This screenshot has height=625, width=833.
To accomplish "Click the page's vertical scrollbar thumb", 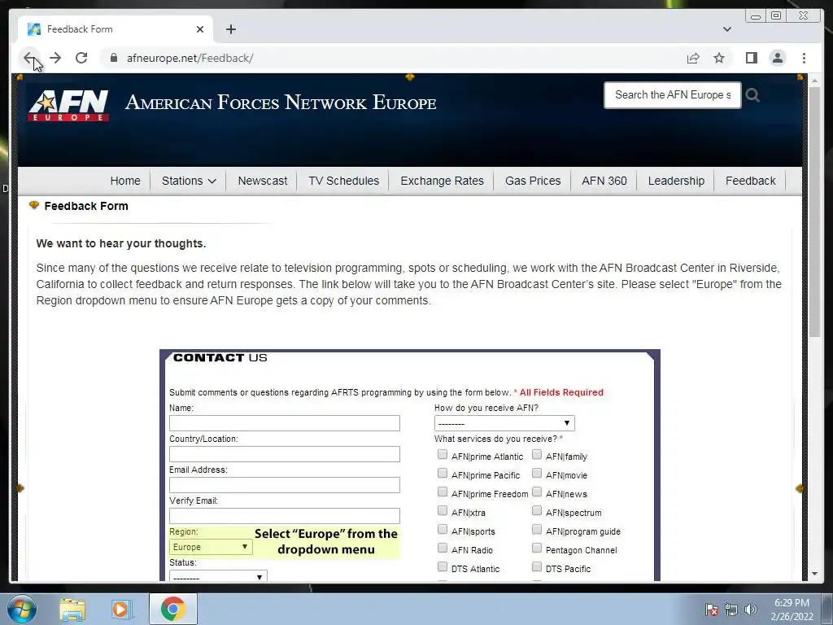I will [814, 211].
